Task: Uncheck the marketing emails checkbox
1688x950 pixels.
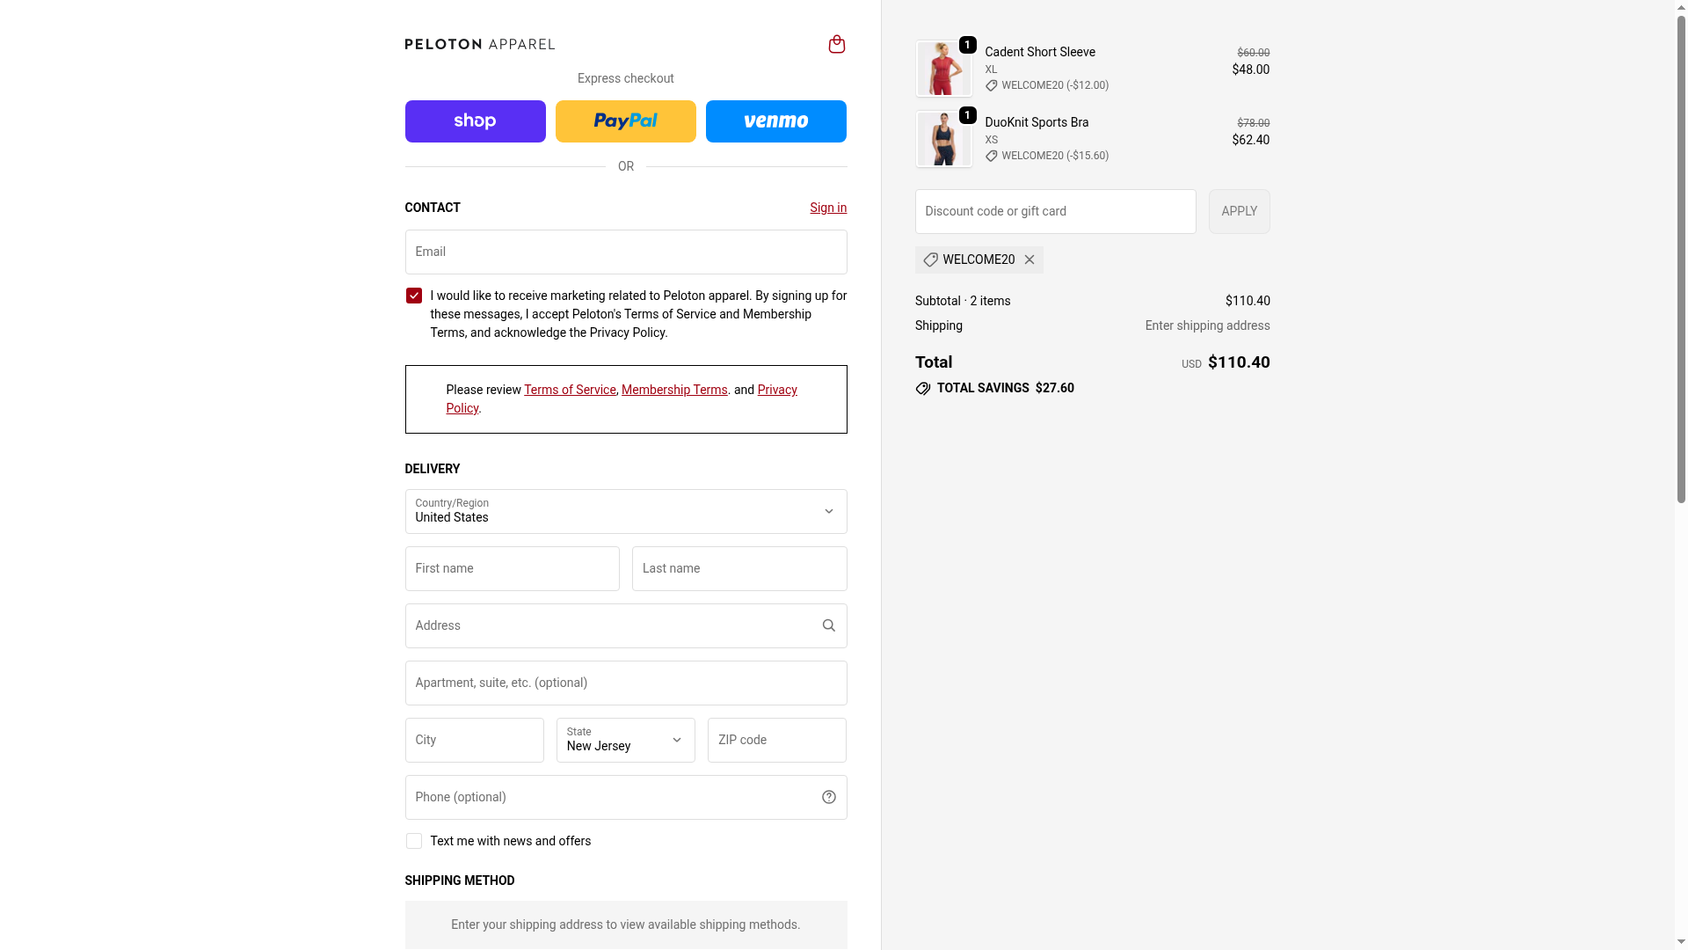Action: point(413,296)
